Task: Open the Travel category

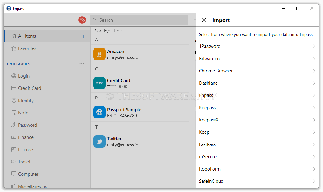Action: (x=47, y=162)
